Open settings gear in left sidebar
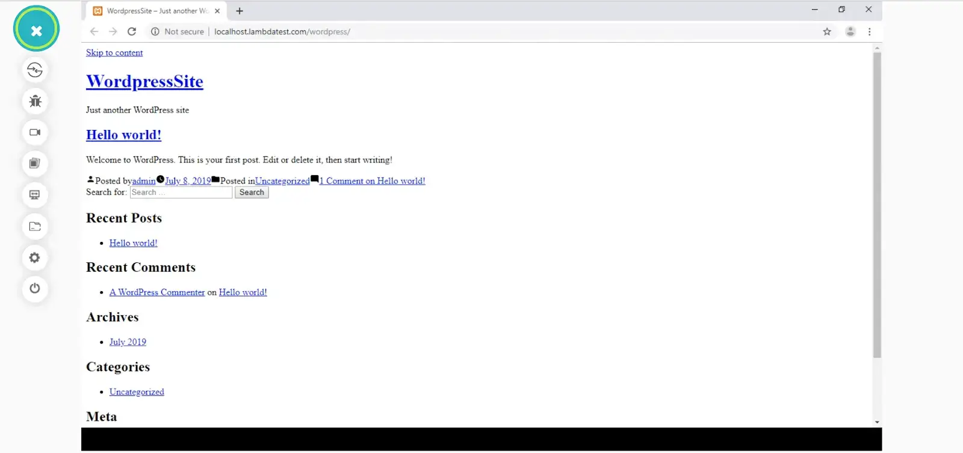Viewport: 963px width, 453px height. [x=35, y=257]
